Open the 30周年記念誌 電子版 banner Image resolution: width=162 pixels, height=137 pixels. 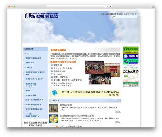(85, 93)
